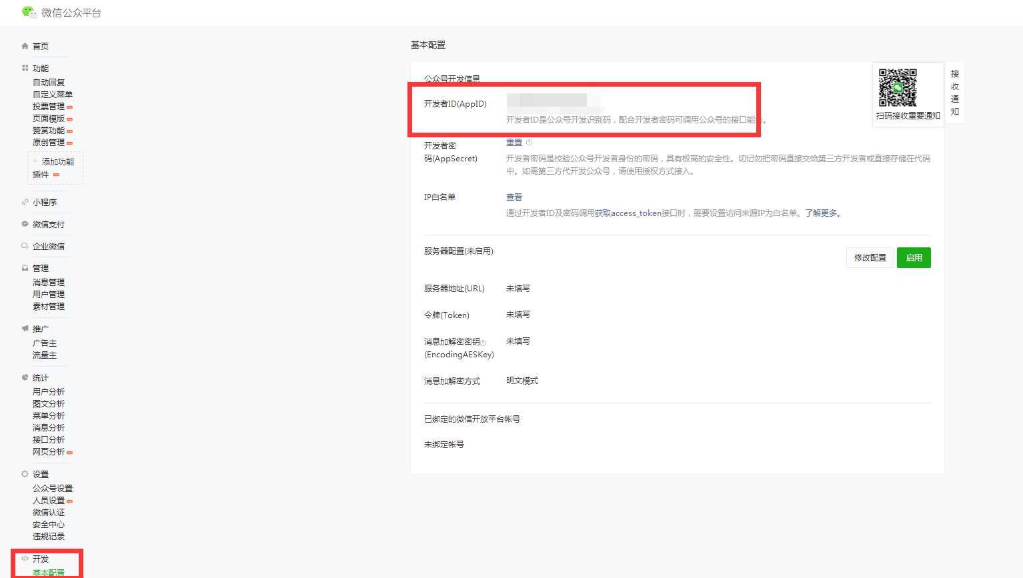This screenshot has width=1023, height=578.
Task: Click 未填写 beside 令牌(Token)
Action: coord(518,314)
